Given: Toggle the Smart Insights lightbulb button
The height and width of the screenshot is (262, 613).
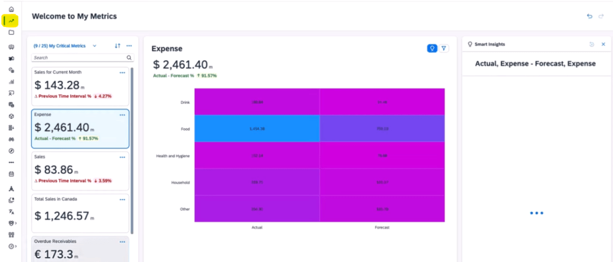Looking at the screenshot, I should coord(431,49).
